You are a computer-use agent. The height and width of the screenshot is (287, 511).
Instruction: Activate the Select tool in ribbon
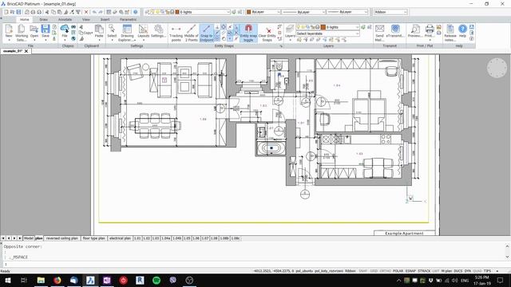point(112,33)
